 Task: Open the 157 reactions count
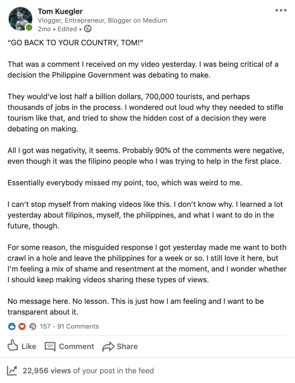pos(45,326)
